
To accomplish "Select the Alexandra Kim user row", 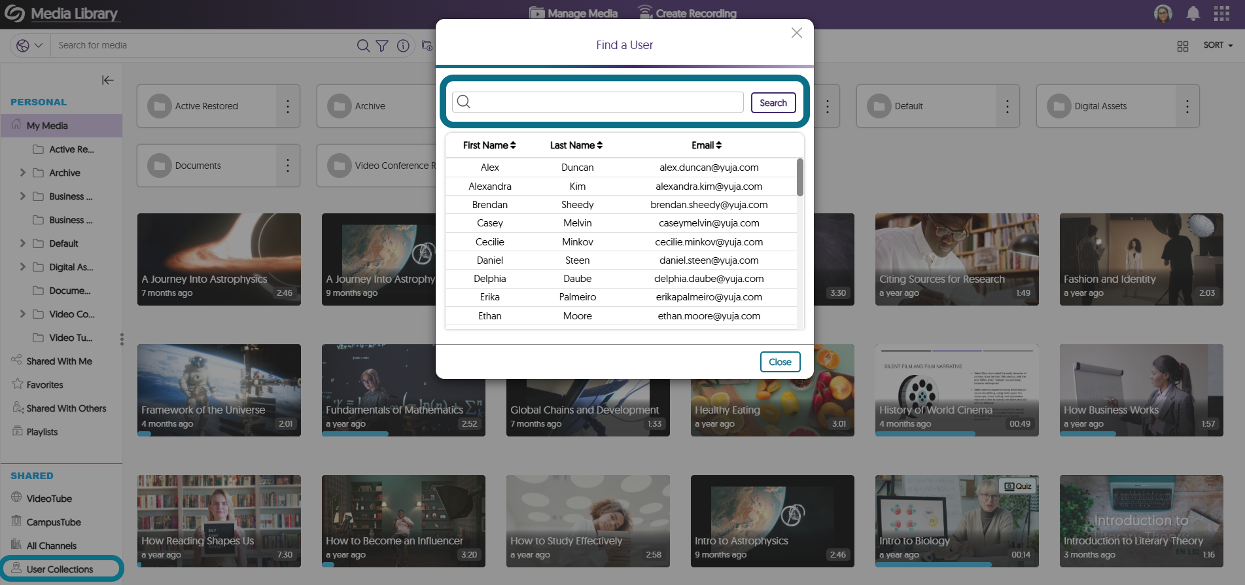I will (622, 186).
